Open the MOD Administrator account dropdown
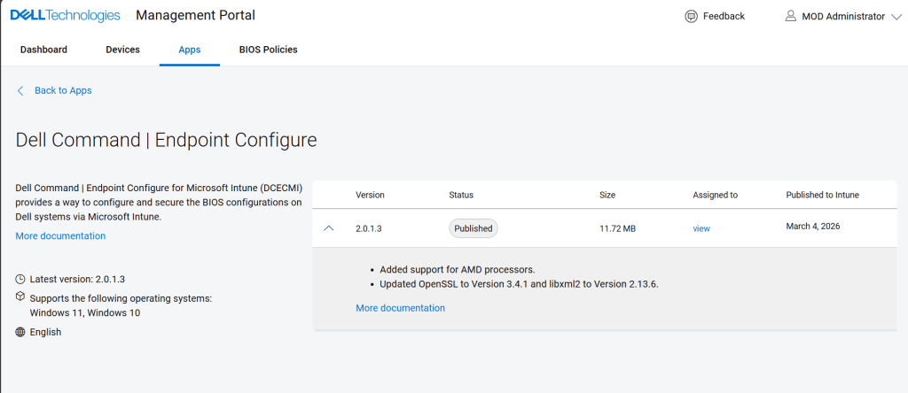Screen dimensions: 908x393 tap(896, 16)
